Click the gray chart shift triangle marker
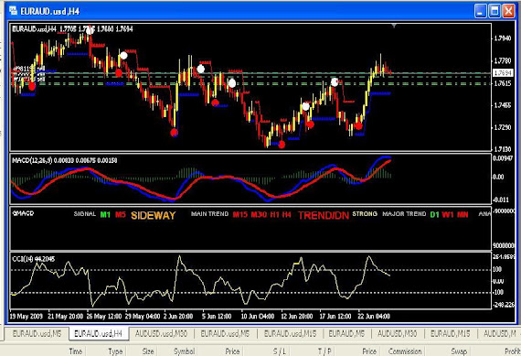Screen dimensions: 521x356 click(394, 26)
